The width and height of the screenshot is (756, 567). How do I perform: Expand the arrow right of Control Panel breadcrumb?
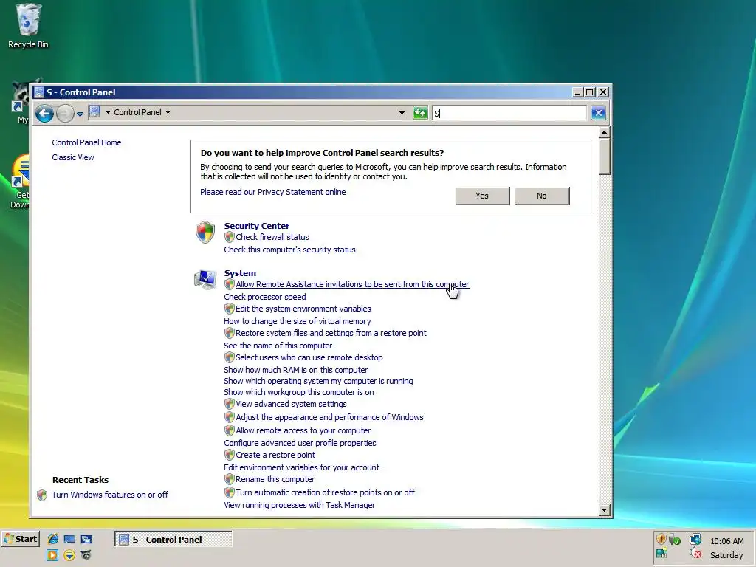click(168, 112)
